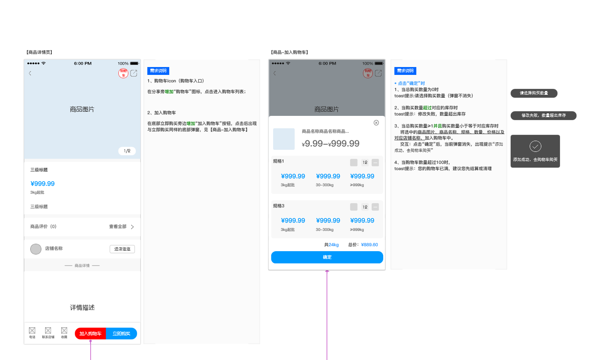This screenshot has height=360, width=610.
Task: Click the 共24kg total weight text
Action: (x=331, y=245)
